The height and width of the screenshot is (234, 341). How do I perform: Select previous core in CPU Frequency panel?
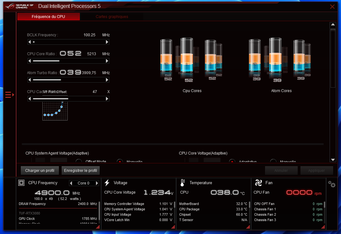[x=71, y=183]
